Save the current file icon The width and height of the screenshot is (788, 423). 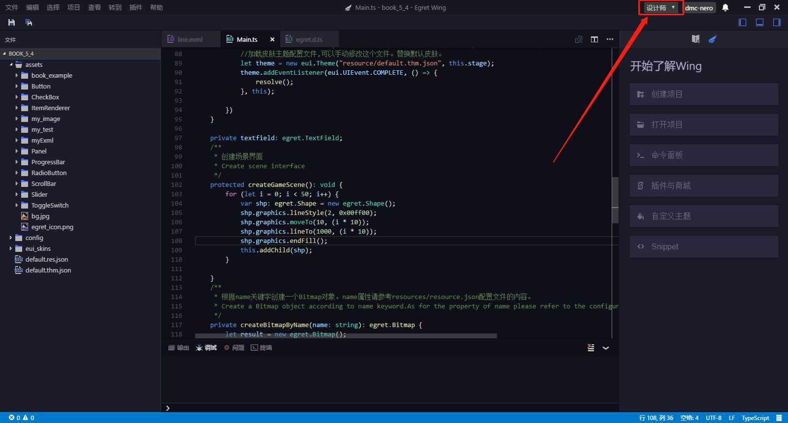point(12,23)
